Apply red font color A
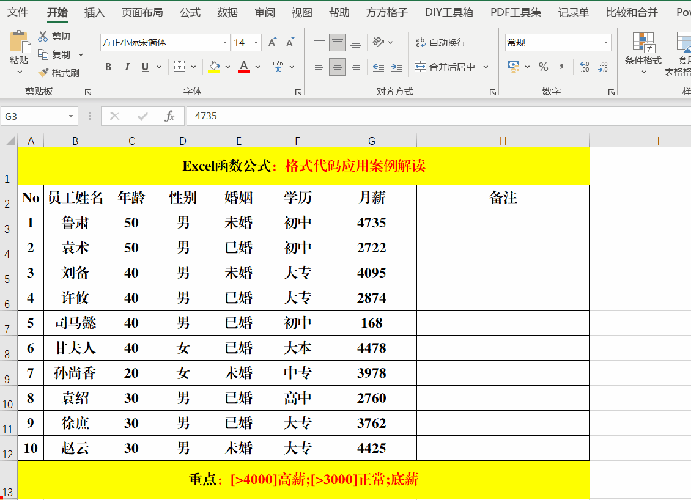 tap(244, 67)
